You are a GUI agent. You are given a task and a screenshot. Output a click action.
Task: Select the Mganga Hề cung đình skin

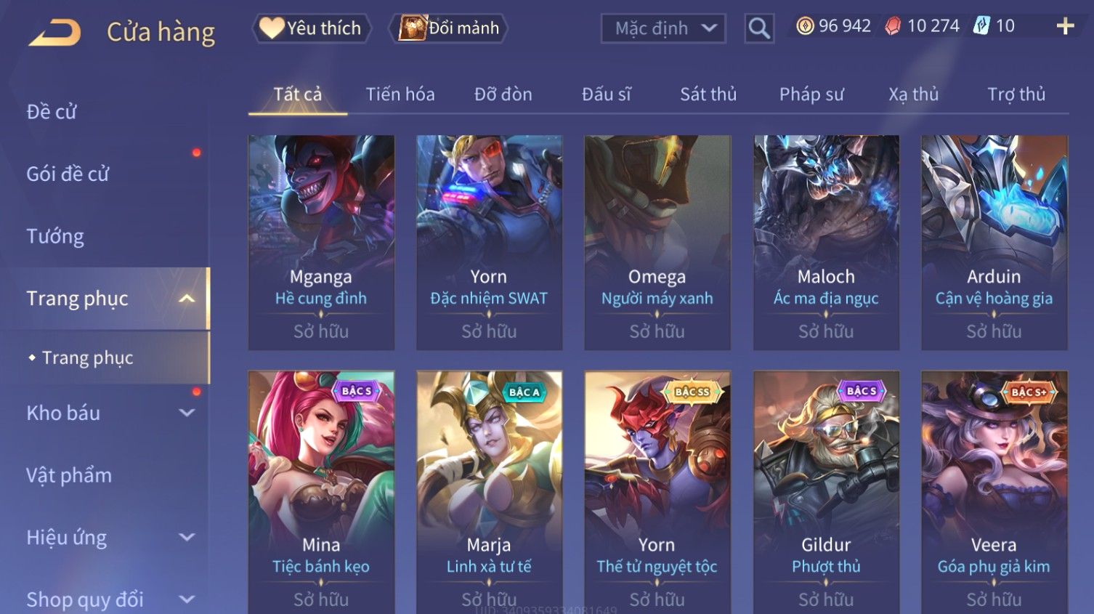coord(321,243)
